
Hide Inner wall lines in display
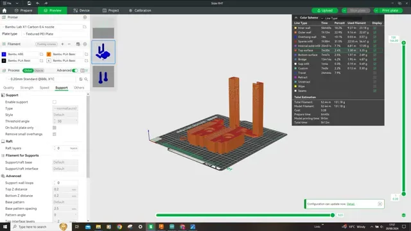click(x=375, y=28)
